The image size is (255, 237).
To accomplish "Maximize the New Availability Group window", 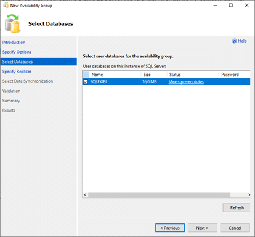I will (231, 6).
